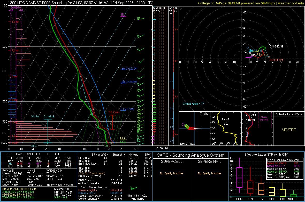Viewport: 305px width, 202px height.
Task: Click the SARS - Sounding Analogue System title
Action: [x=191, y=155]
